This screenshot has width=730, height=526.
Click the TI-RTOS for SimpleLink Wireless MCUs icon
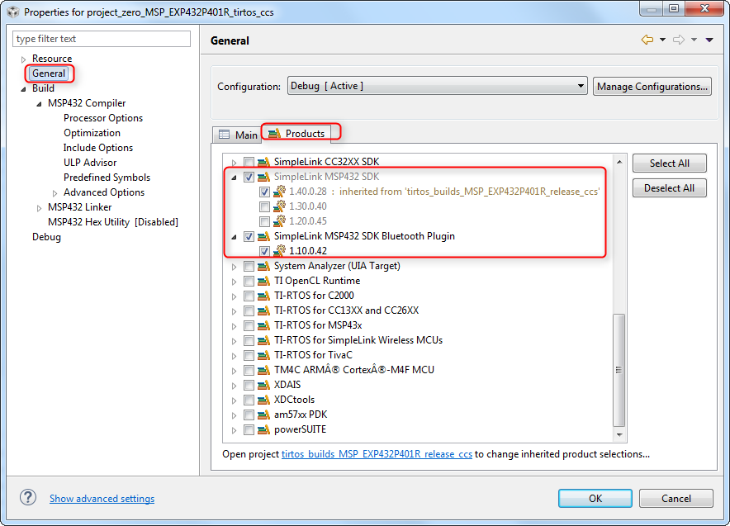[264, 341]
